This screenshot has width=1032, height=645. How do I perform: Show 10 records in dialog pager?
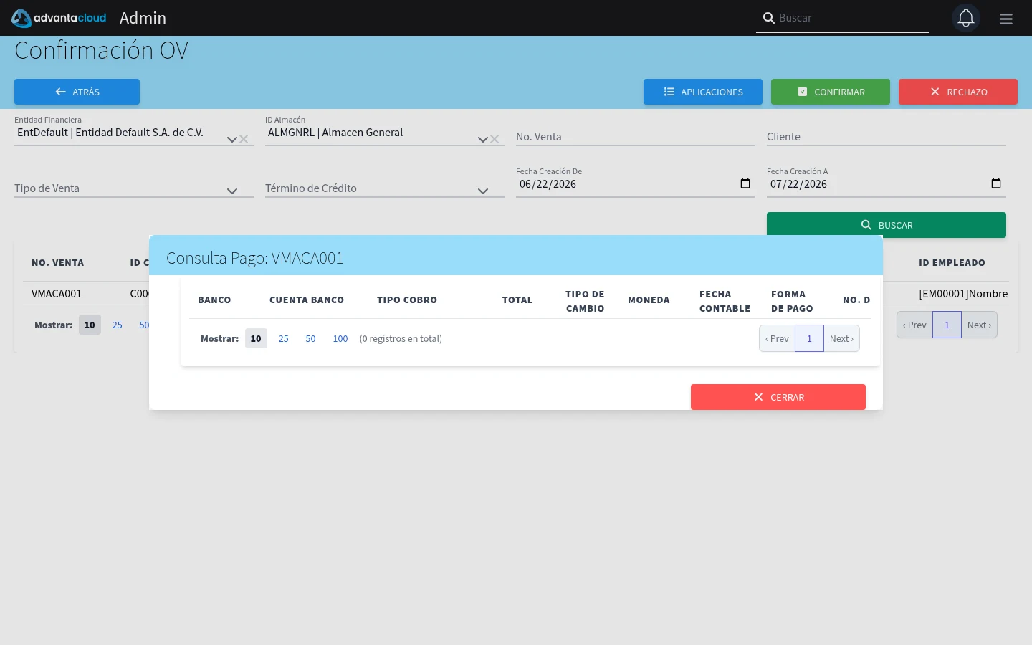tap(256, 338)
